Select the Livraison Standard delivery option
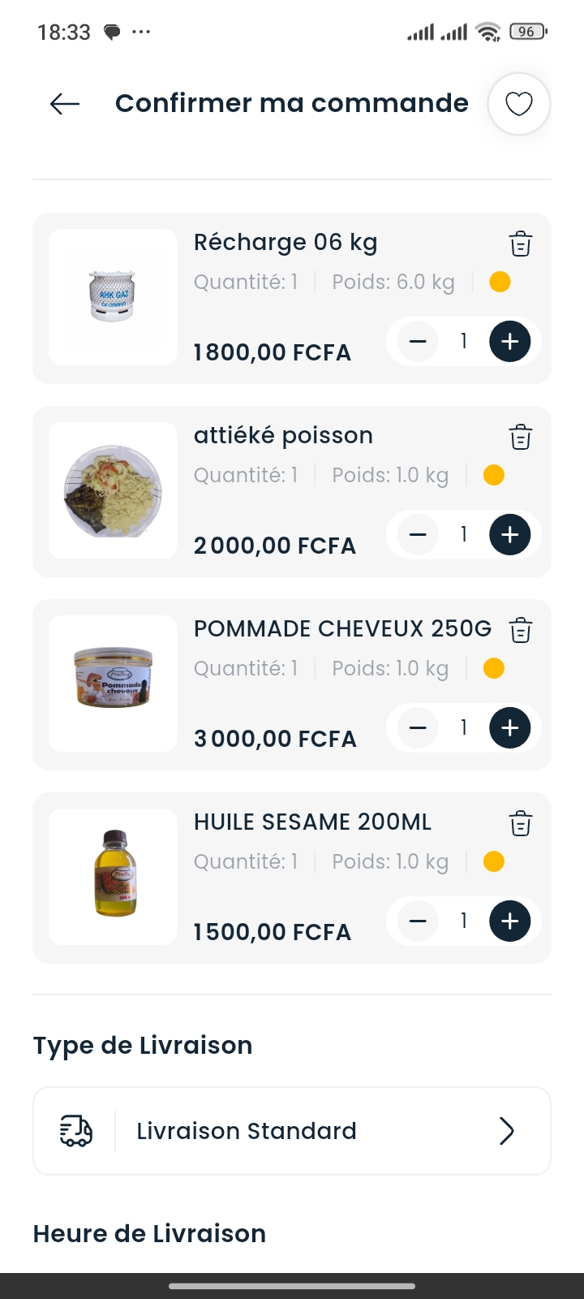The image size is (584, 1299). point(247,1131)
